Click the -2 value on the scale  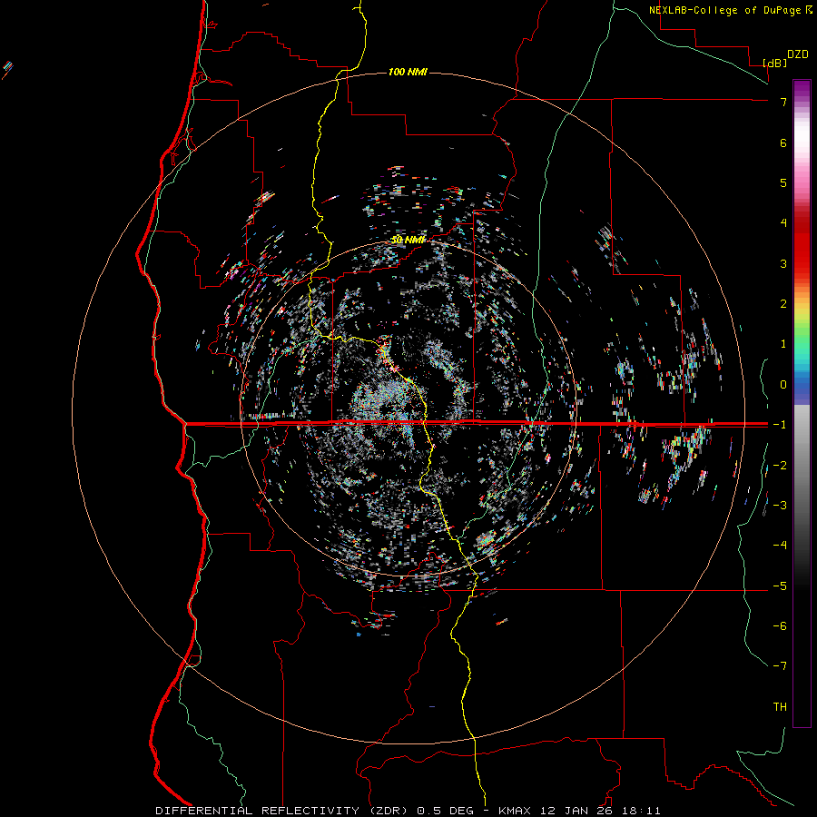[x=780, y=465]
